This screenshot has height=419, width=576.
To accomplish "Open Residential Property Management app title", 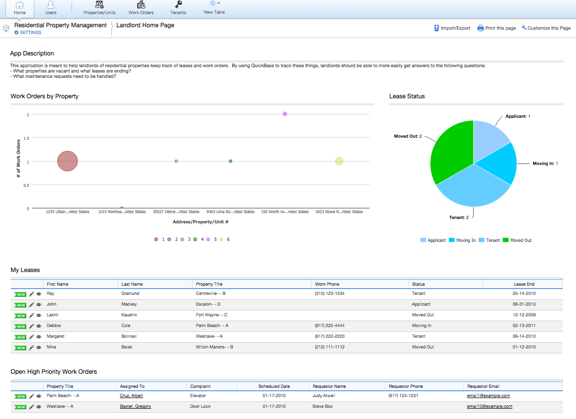I will (60, 25).
